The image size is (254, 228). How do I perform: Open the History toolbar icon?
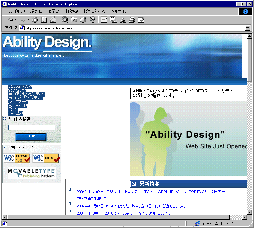pyautogui.click(x=83, y=20)
